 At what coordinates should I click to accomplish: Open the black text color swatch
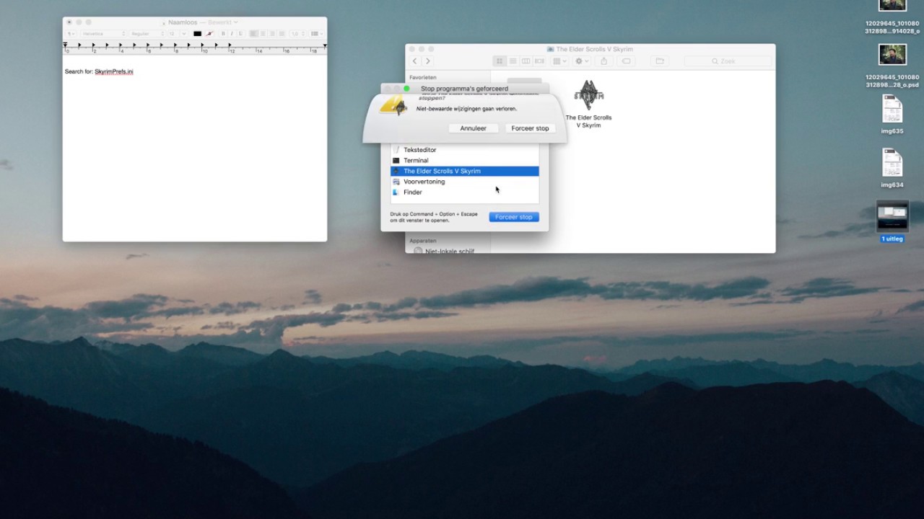tap(197, 34)
